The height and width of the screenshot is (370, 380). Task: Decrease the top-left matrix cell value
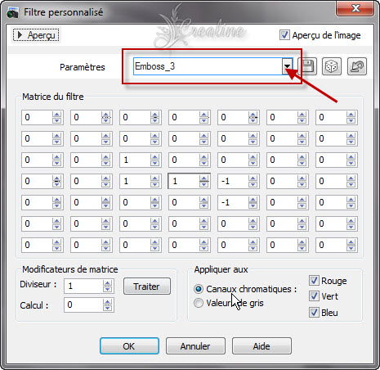[56, 120]
